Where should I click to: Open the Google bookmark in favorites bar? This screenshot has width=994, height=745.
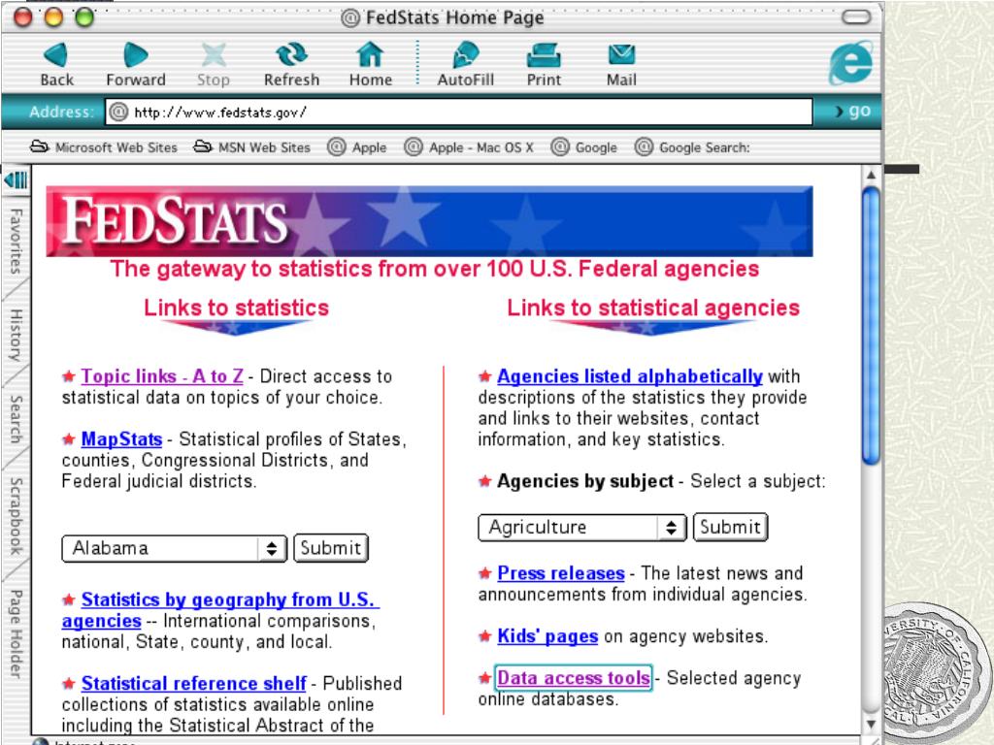[583, 147]
